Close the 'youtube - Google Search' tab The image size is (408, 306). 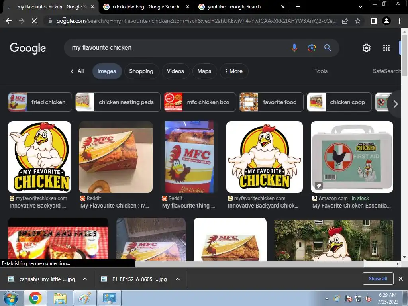(283, 7)
